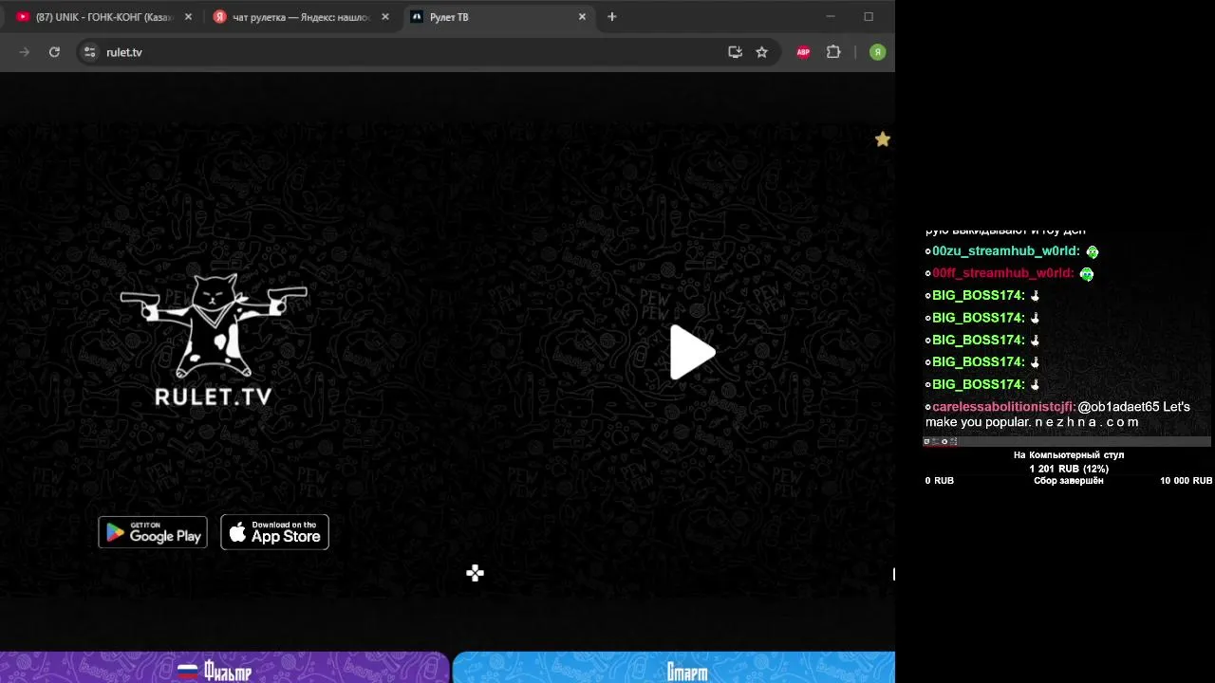Image resolution: width=1215 pixels, height=683 pixels.
Task: Open a new browser tab
Action: [x=612, y=17]
